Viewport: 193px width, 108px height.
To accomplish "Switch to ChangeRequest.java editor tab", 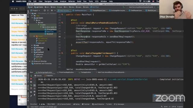I will point(99,10).
